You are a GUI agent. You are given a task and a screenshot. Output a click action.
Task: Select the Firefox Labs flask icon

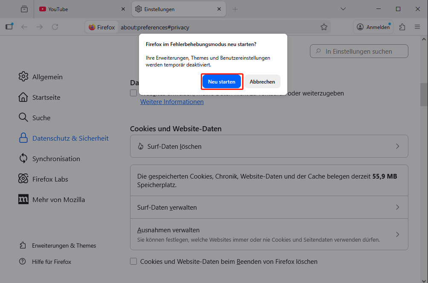(23, 179)
